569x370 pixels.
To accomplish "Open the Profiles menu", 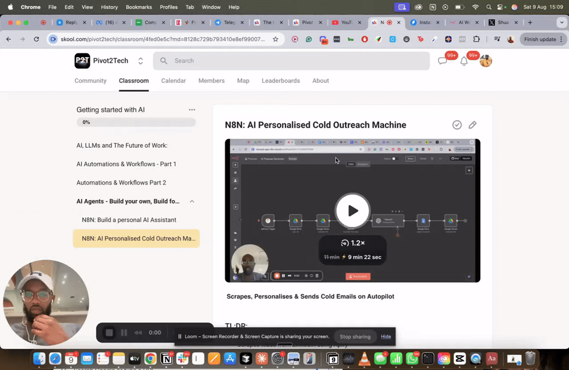I will (x=169, y=7).
